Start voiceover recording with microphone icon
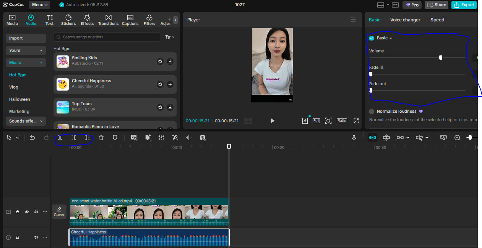This screenshot has width=482, height=248. 354,138
